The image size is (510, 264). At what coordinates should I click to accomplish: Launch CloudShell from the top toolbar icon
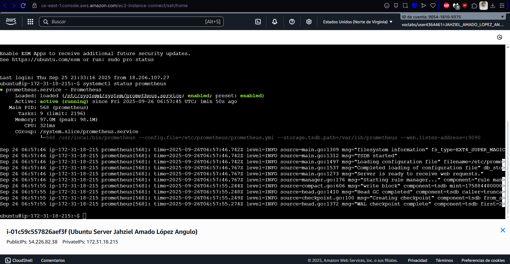click(258, 22)
